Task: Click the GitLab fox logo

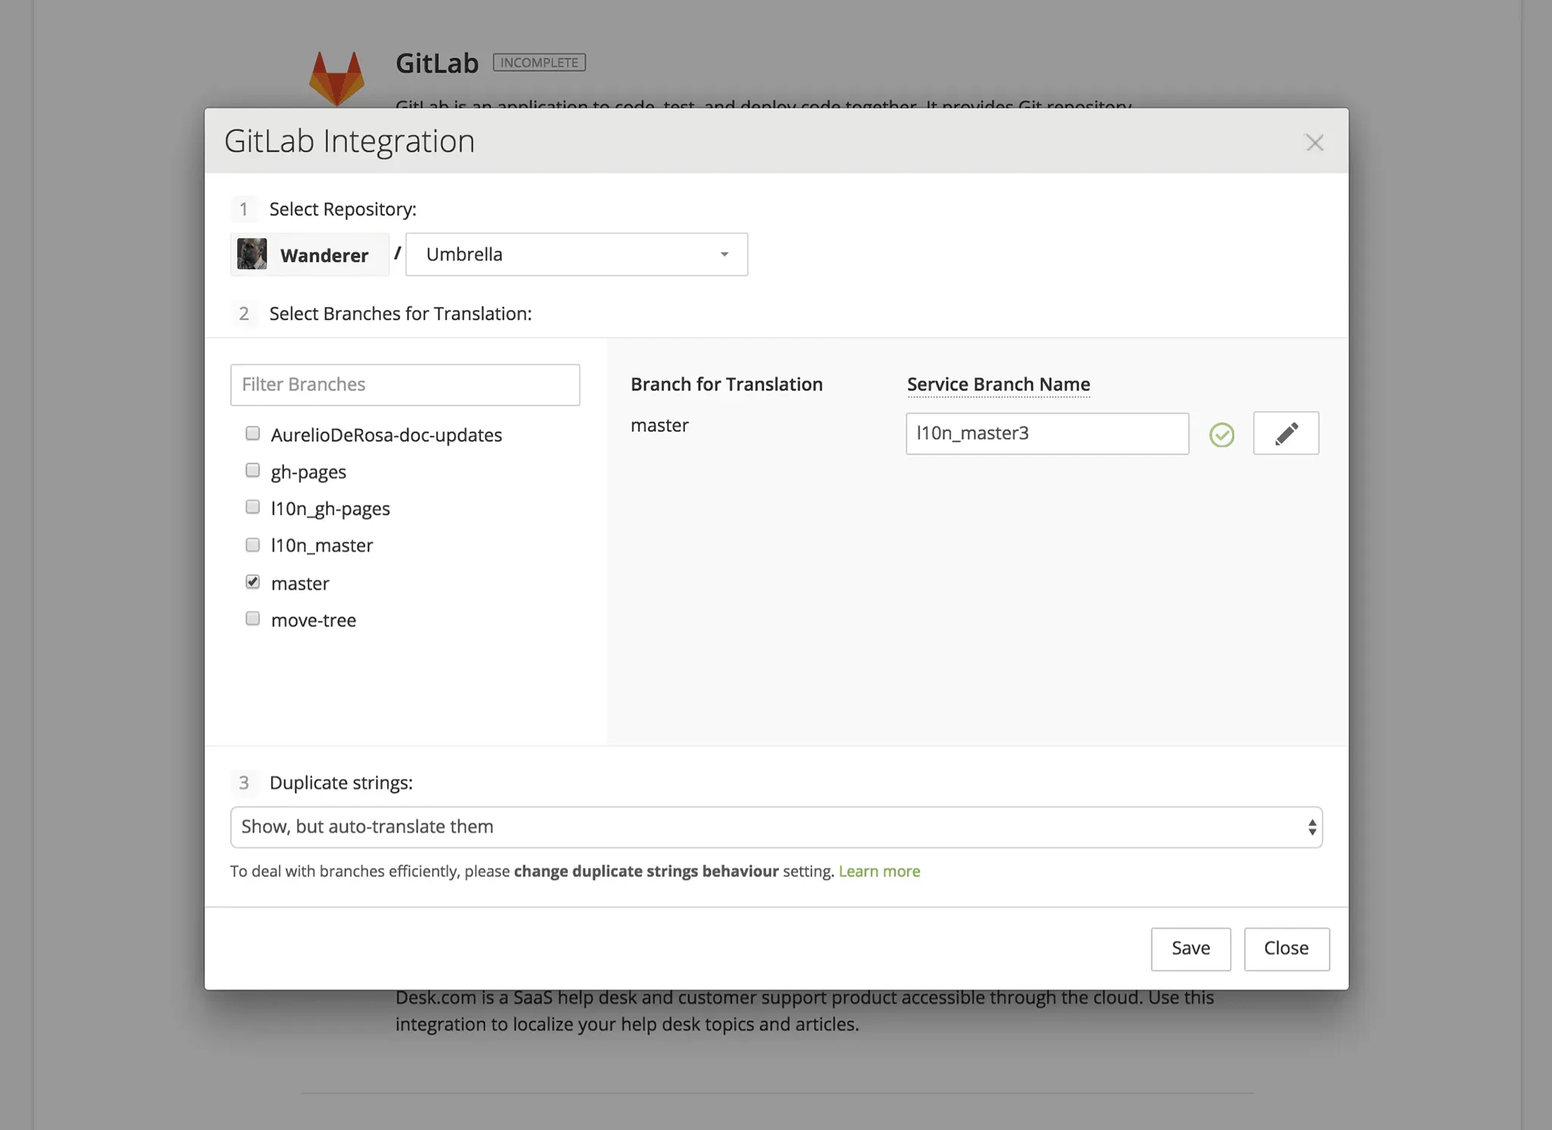Action: [x=336, y=78]
